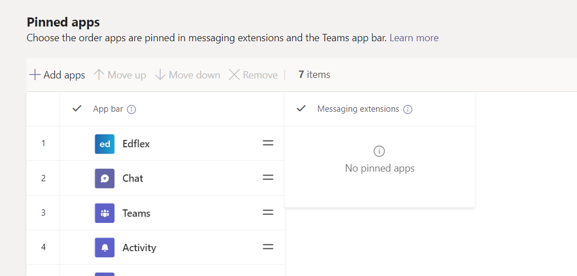Click Remove in the toolbar
The height and width of the screenshot is (276, 577).
pos(253,75)
